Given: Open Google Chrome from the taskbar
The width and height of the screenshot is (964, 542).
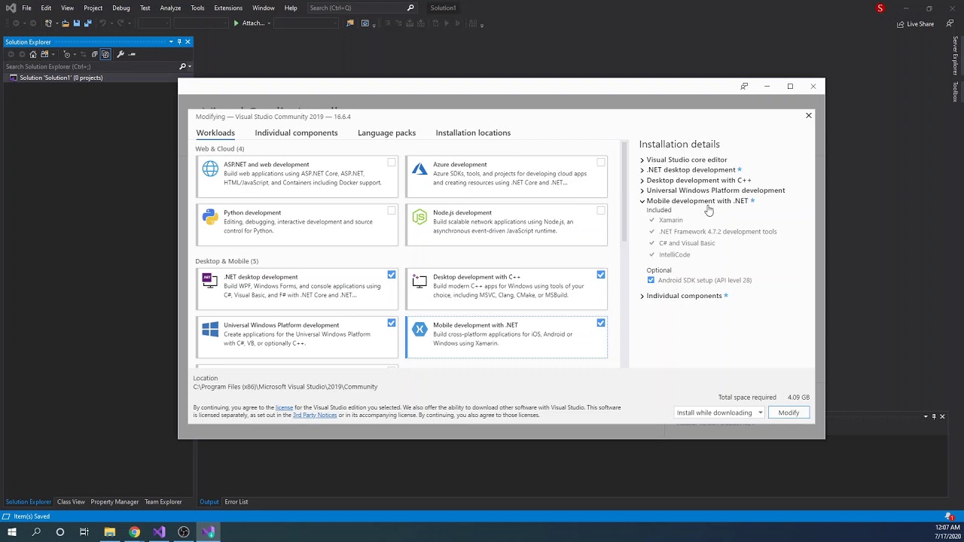Looking at the screenshot, I should 134,532.
